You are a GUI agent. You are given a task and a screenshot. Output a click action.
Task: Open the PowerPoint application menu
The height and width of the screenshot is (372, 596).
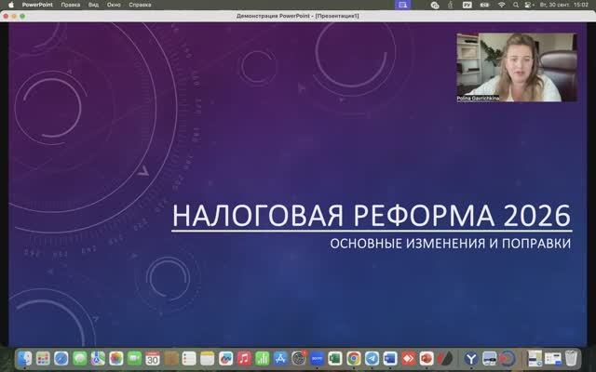(x=35, y=5)
